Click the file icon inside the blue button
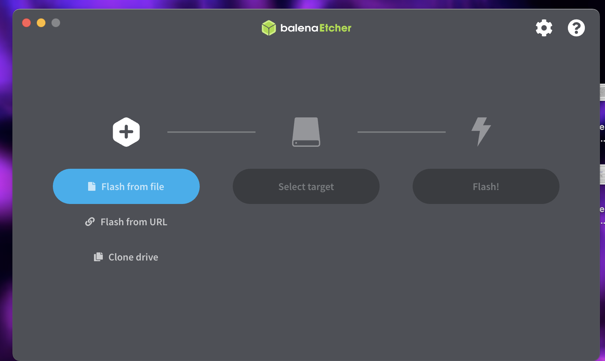Screen dimensions: 605x361 (x=92, y=186)
